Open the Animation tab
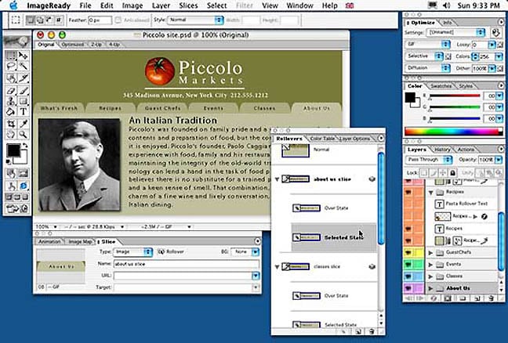Image resolution: width=508 pixels, height=343 pixels. tap(49, 242)
